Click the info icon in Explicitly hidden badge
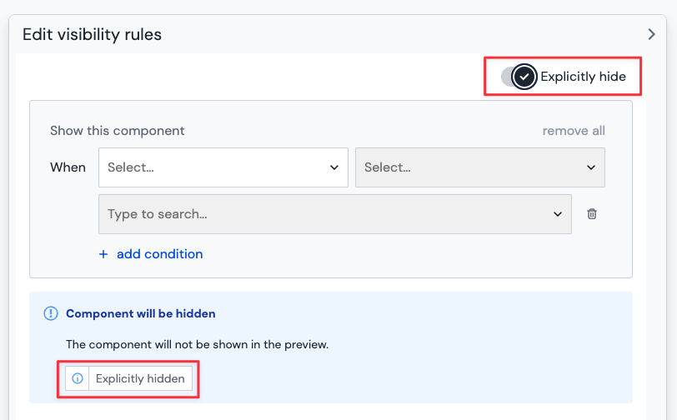The width and height of the screenshot is (677, 420). pyautogui.click(x=78, y=378)
